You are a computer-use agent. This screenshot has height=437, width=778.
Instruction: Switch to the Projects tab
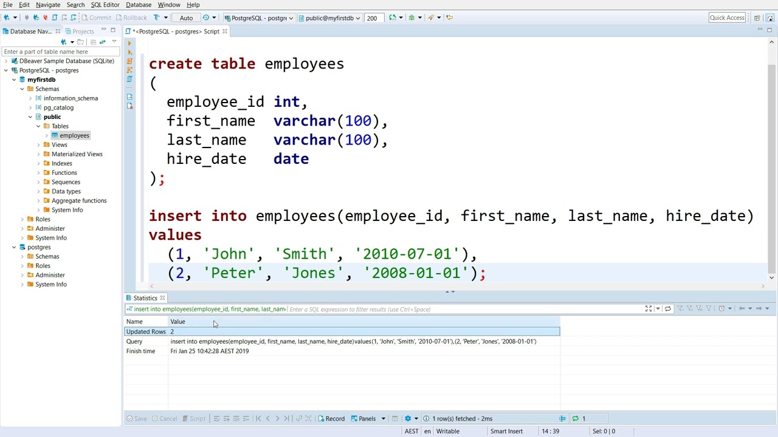click(x=79, y=32)
